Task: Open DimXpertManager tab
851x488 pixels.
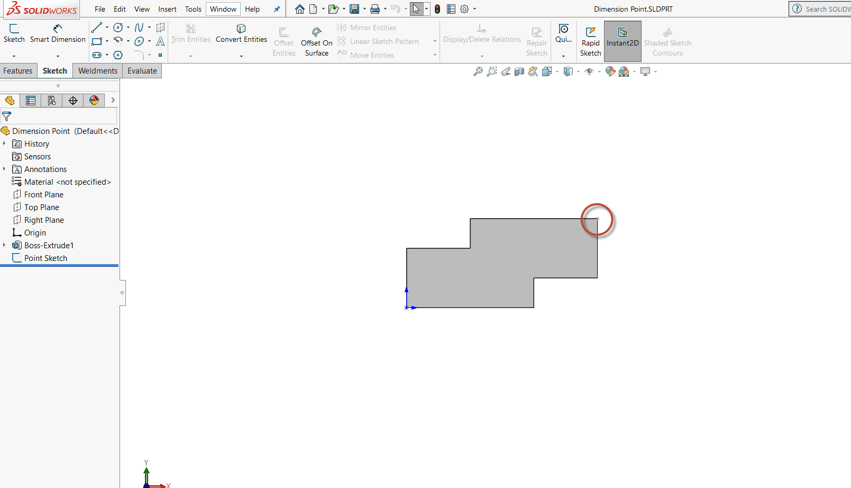Action: pos(73,101)
